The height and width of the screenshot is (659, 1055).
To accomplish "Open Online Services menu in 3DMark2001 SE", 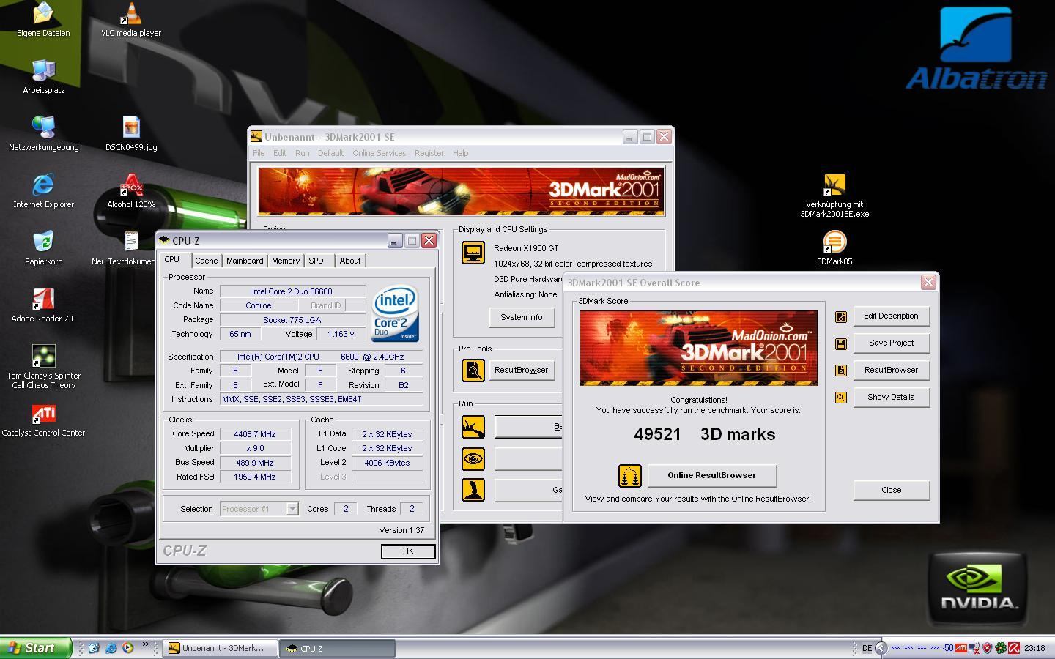I will pyautogui.click(x=379, y=153).
